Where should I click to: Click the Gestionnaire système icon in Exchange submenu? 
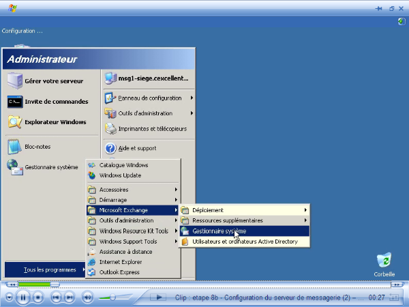pos(185,231)
